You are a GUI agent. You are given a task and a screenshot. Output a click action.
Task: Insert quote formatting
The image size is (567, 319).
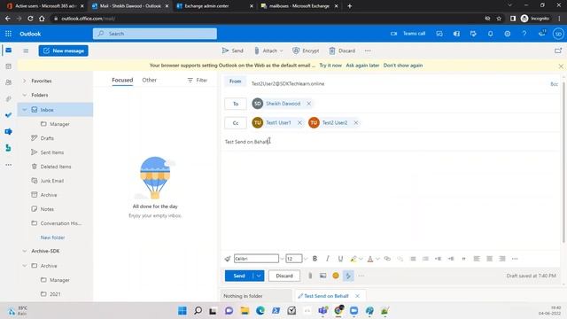[463, 259]
